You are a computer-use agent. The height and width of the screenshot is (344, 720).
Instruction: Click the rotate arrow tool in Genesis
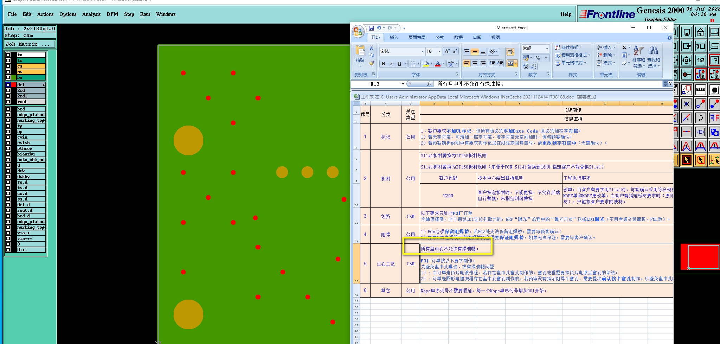(700, 118)
